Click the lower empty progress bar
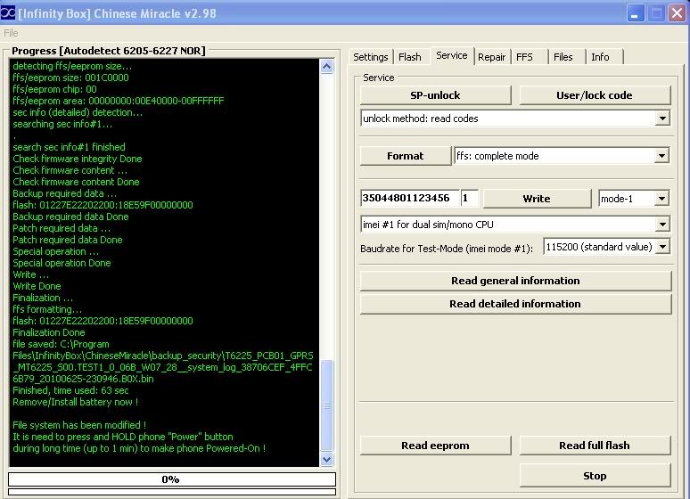 [172, 492]
